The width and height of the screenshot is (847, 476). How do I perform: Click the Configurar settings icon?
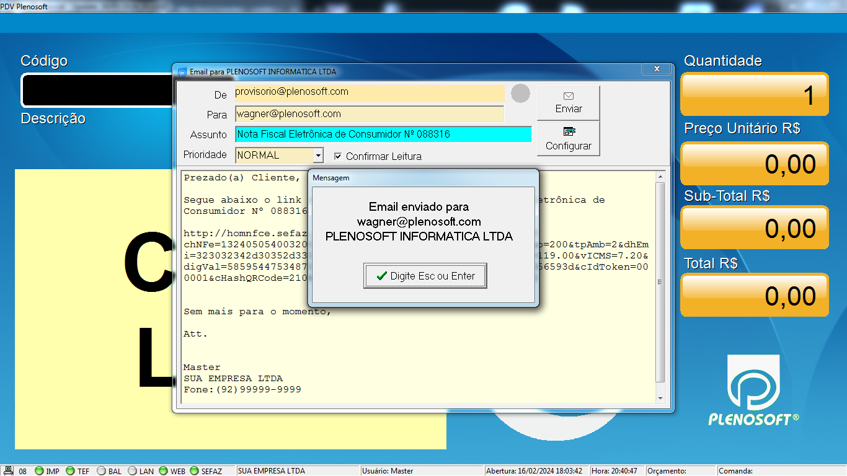569,131
